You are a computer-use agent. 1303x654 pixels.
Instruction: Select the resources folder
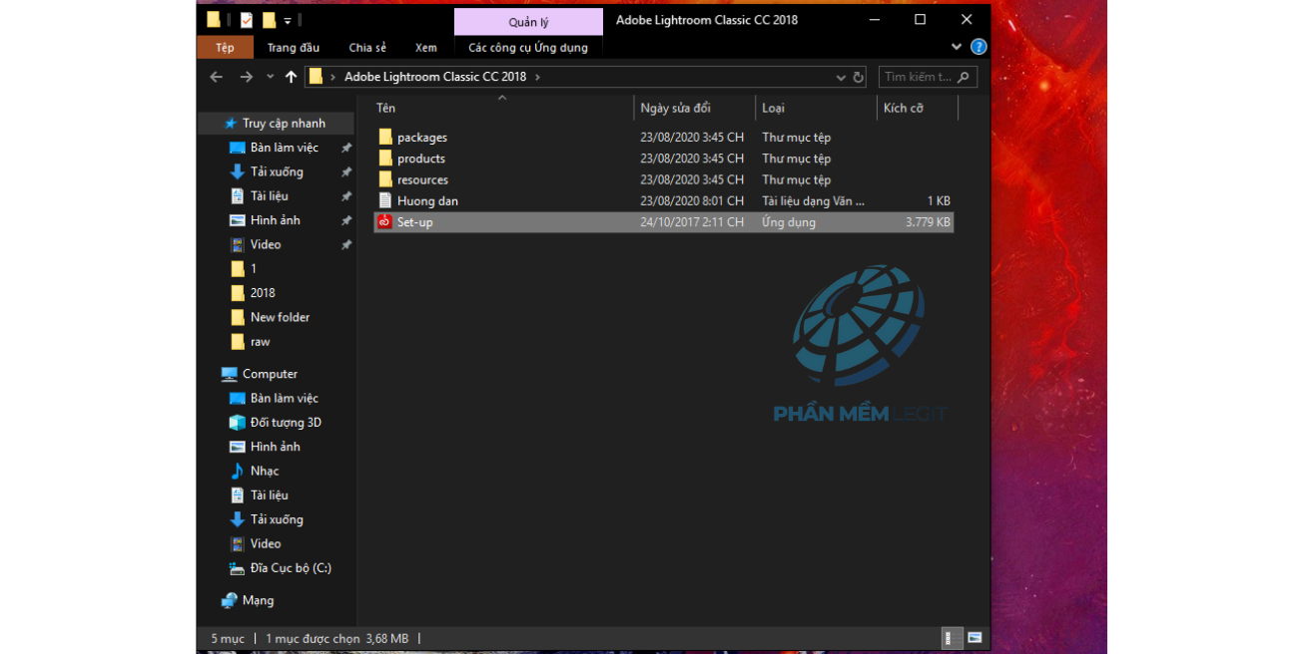click(422, 179)
